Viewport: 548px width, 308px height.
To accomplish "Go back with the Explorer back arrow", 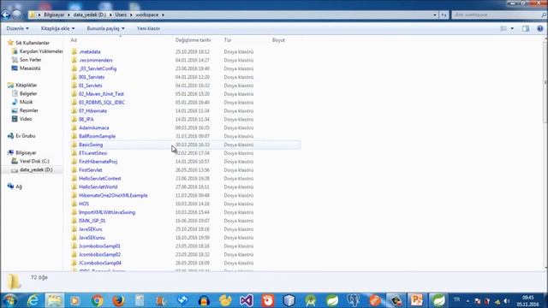I will [6, 15].
